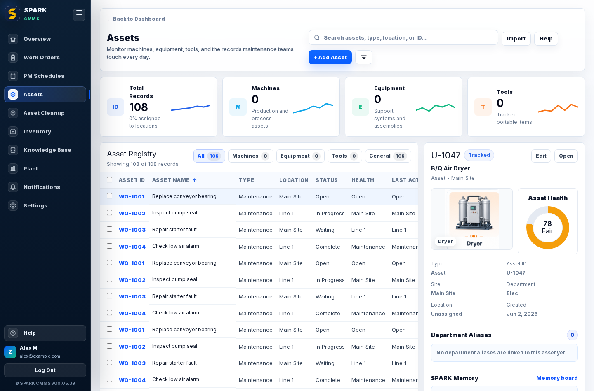Image resolution: width=594 pixels, height=391 pixels.
Task: Click Open for asset U-1047
Action: coord(566,156)
